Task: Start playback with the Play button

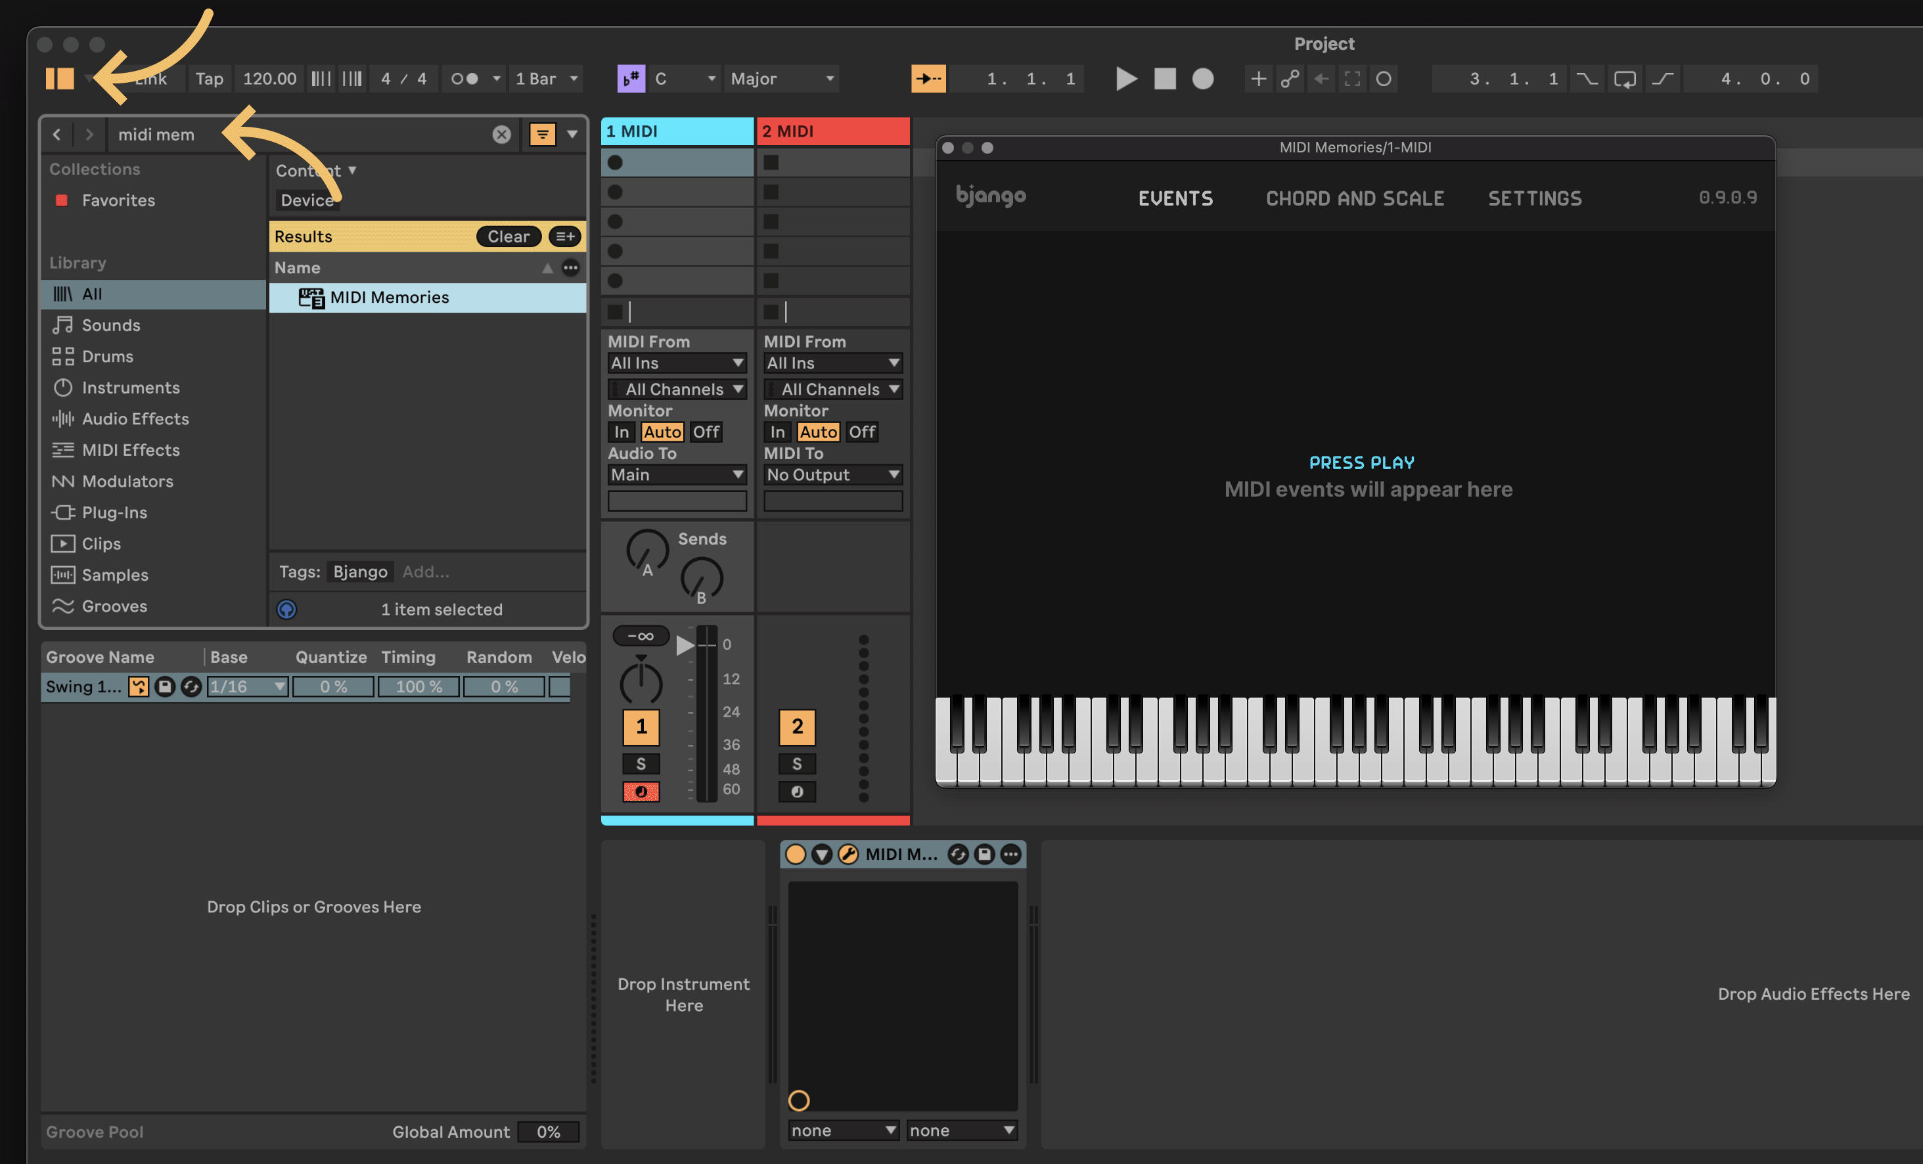Action: pyautogui.click(x=1125, y=79)
